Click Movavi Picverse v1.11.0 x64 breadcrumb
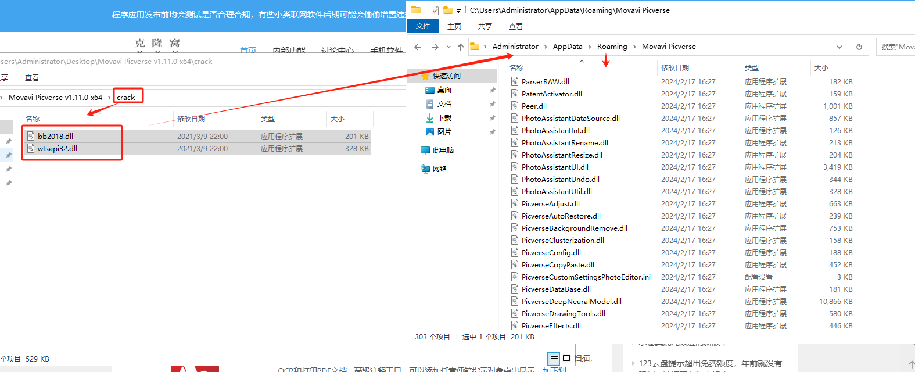915x372 pixels. (55, 97)
